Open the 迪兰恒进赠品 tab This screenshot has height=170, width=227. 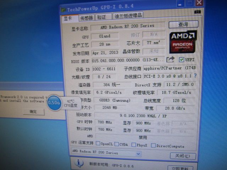[128, 15]
